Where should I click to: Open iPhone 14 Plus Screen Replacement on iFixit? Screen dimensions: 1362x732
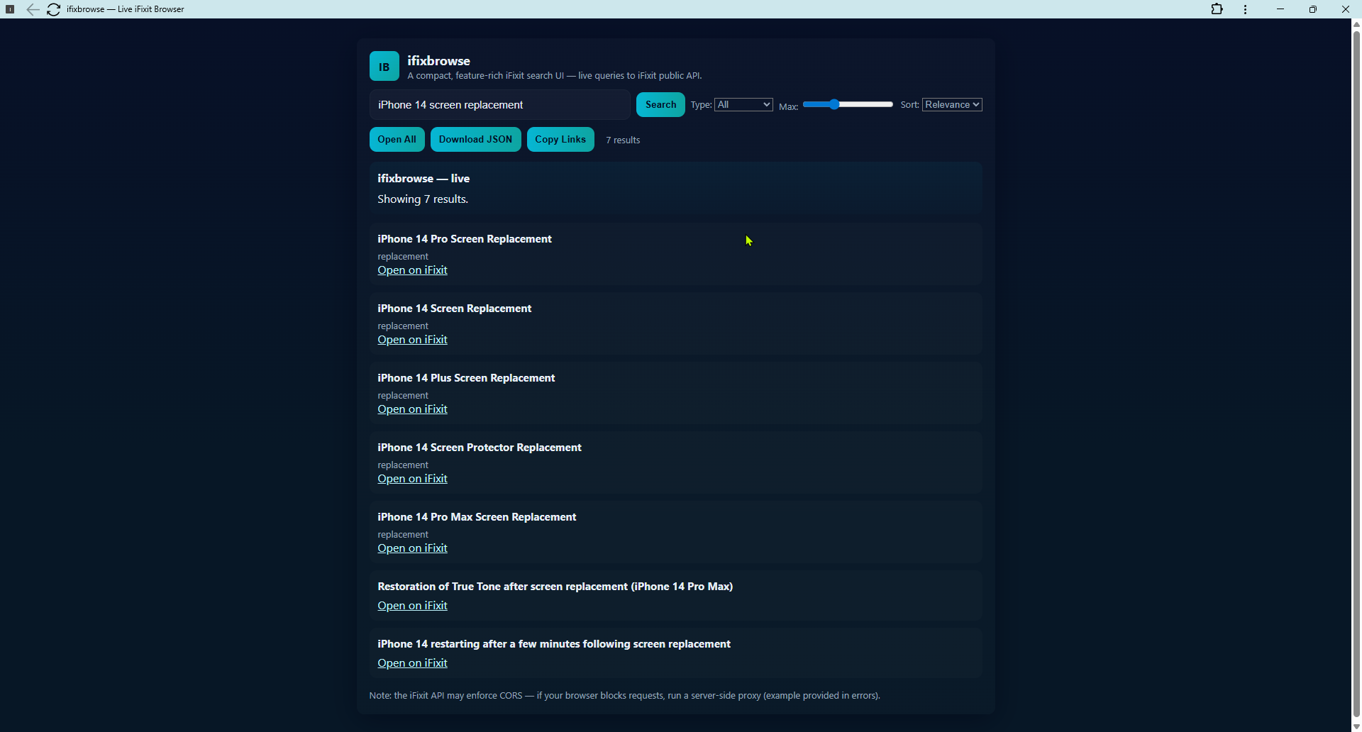[x=412, y=409]
